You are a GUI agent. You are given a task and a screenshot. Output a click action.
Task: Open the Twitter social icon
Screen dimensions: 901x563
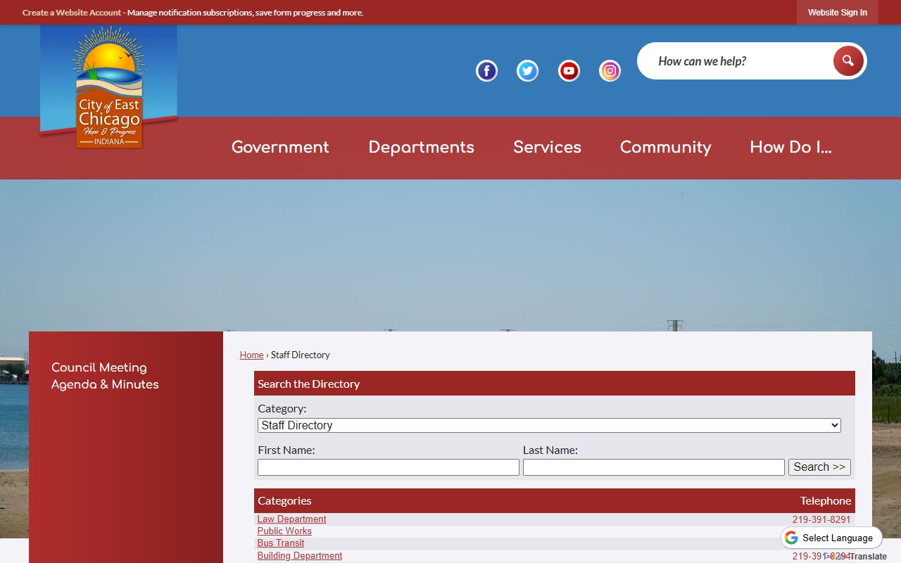(x=527, y=71)
